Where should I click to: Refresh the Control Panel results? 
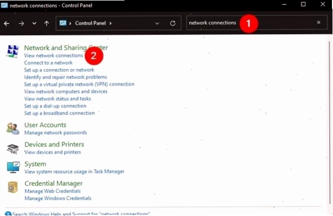click(173, 23)
